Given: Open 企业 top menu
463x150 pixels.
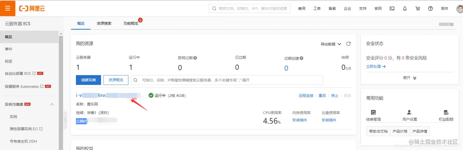Looking at the screenshot, I should click(x=347, y=9).
